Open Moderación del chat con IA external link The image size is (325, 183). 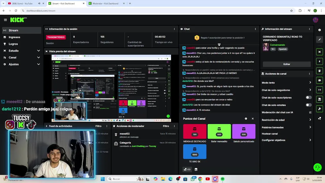310,112
